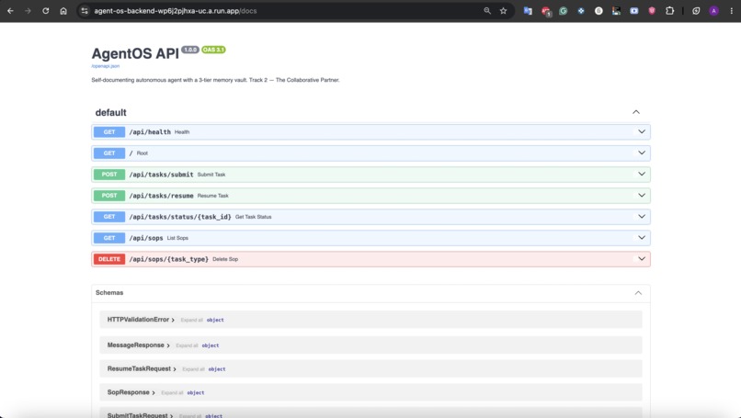The image size is (741, 418).
Task: Click the OAS 3.1 badge
Action: [213, 50]
